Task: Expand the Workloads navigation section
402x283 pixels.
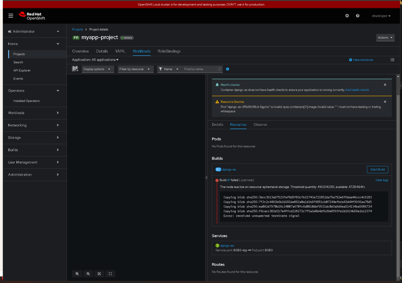Action: pyautogui.click(x=33, y=113)
